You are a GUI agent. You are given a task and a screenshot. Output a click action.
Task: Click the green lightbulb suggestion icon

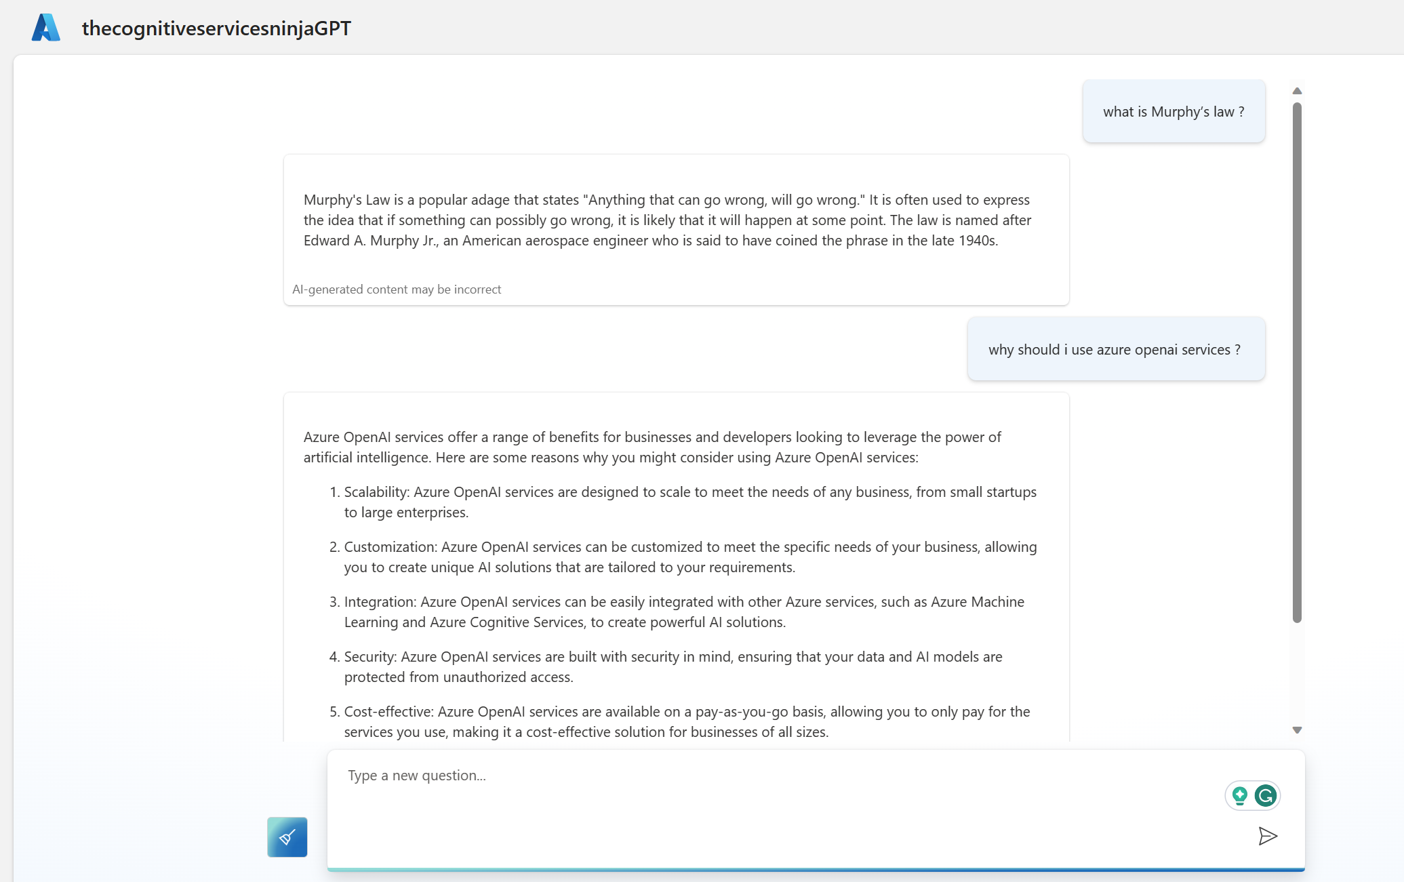(1239, 795)
